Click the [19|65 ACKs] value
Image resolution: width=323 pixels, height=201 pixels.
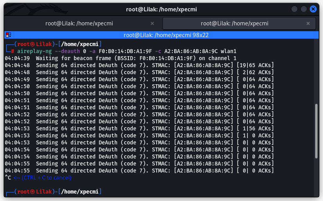[255, 65]
